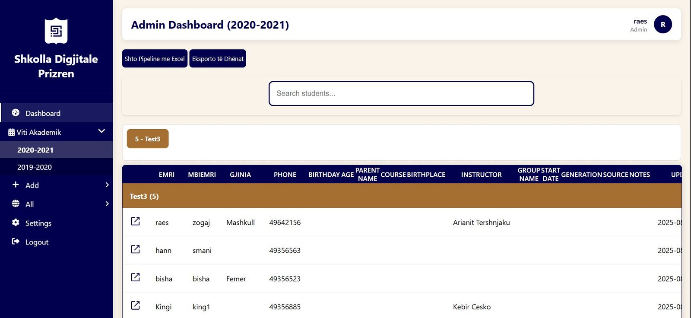691x318 pixels.
Task: Click the round R user avatar
Action: [663, 24]
